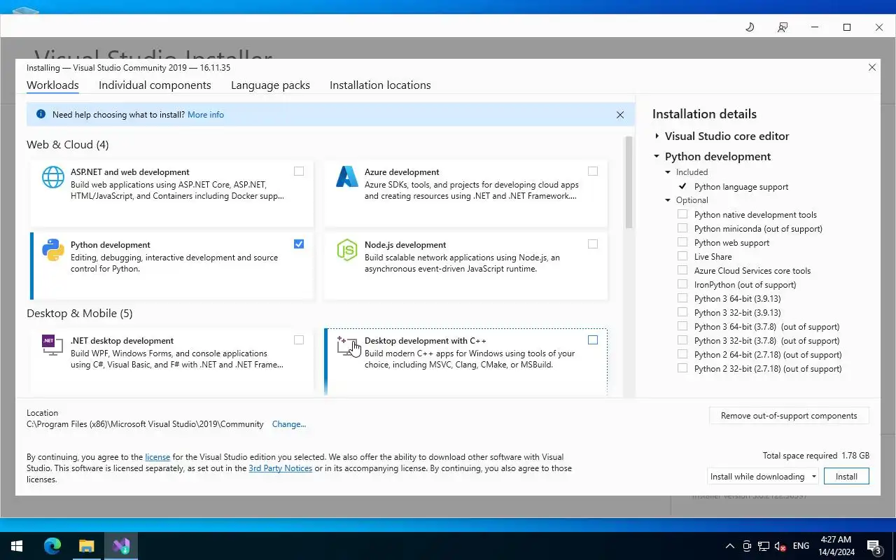This screenshot has width=896, height=560.
Task: Open the More info link
Action: click(x=206, y=115)
